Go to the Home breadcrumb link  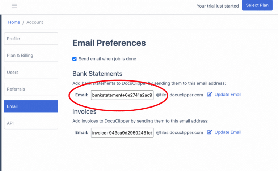pos(14,22)
